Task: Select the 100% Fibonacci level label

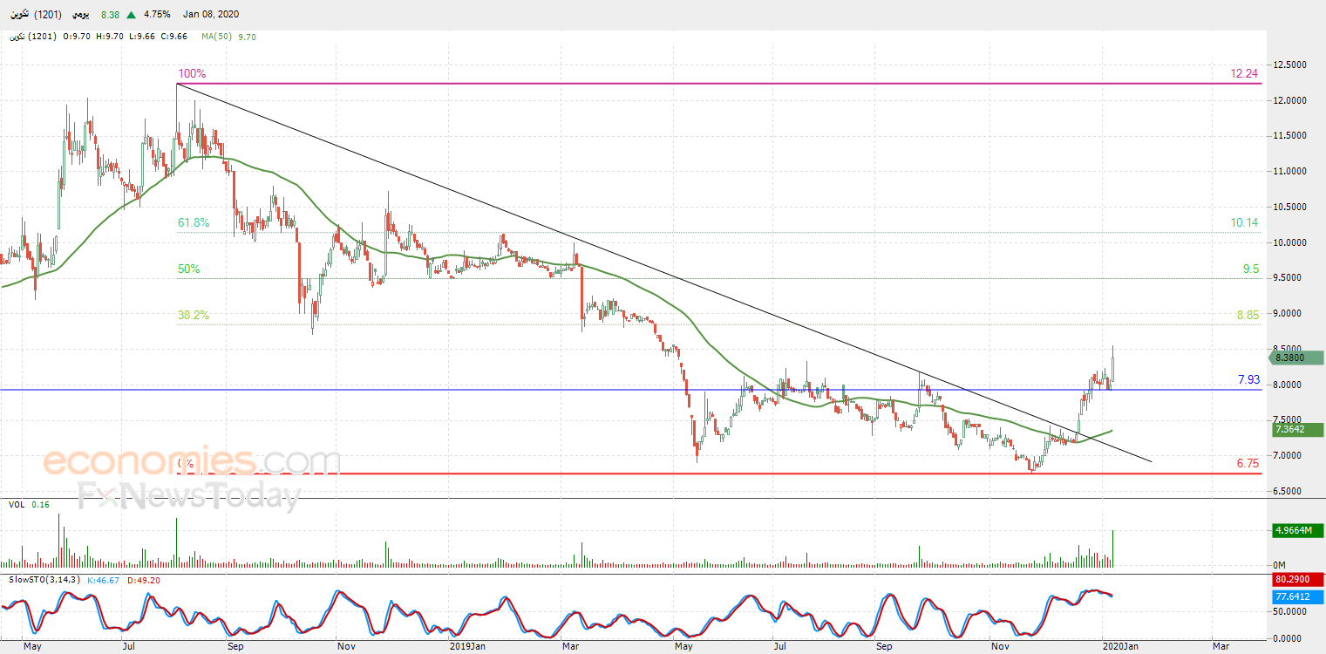Action: 192,74
